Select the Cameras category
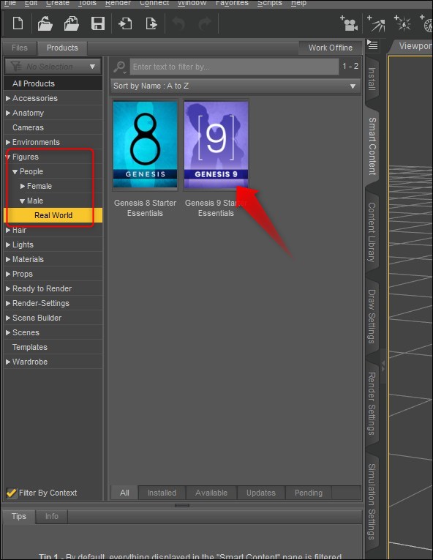 tap(53, 127)
